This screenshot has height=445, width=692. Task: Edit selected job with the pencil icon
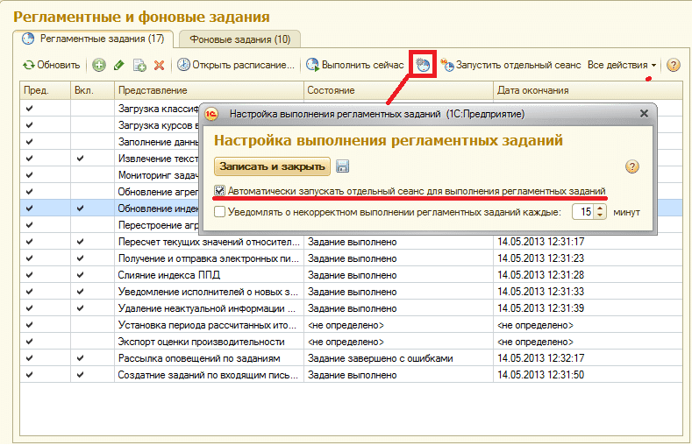tap(118, 65)
